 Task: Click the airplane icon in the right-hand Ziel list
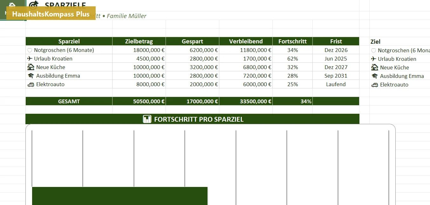click(374, 59)
